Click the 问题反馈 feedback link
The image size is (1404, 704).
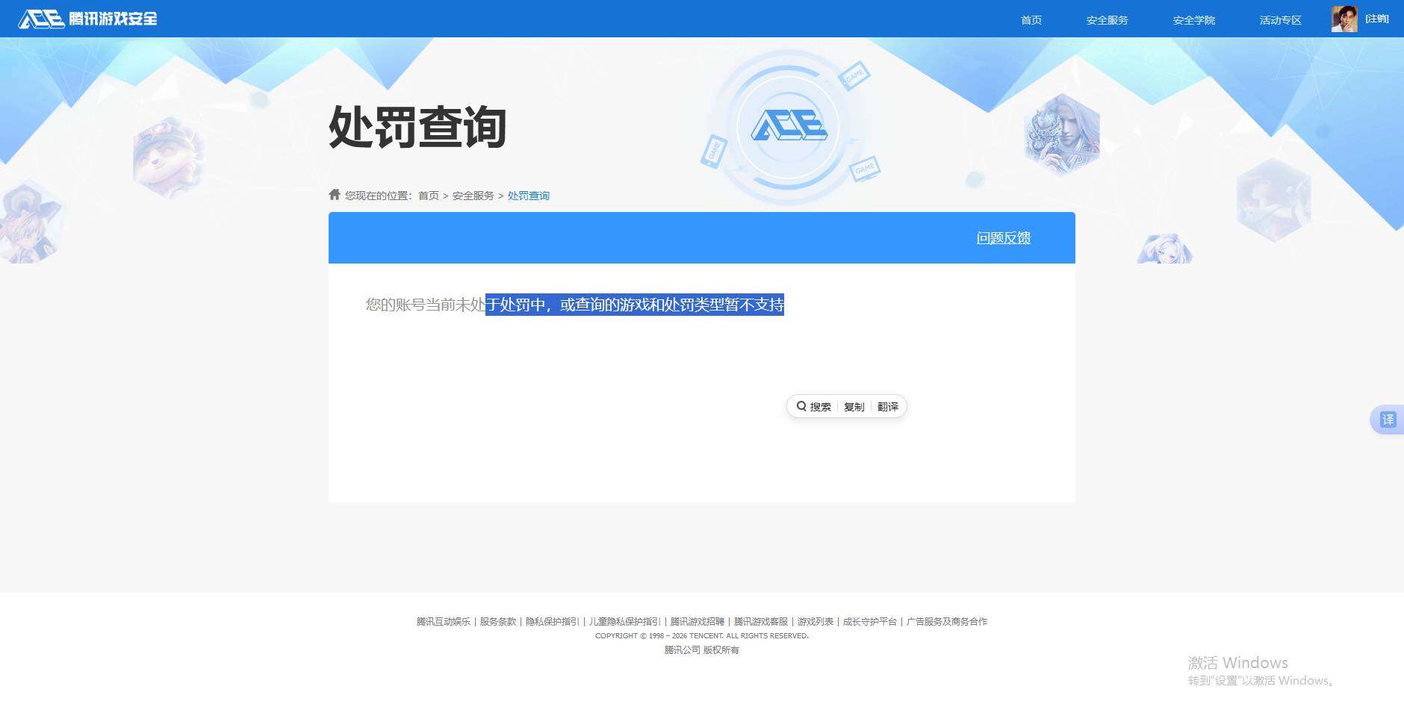[1003, 237]
